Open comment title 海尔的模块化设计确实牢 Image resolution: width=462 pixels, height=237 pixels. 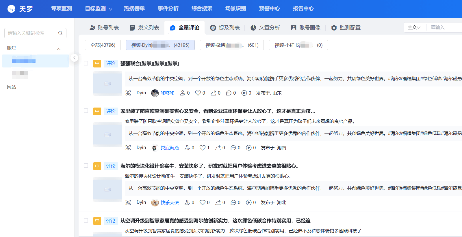[x=210, y=166]
